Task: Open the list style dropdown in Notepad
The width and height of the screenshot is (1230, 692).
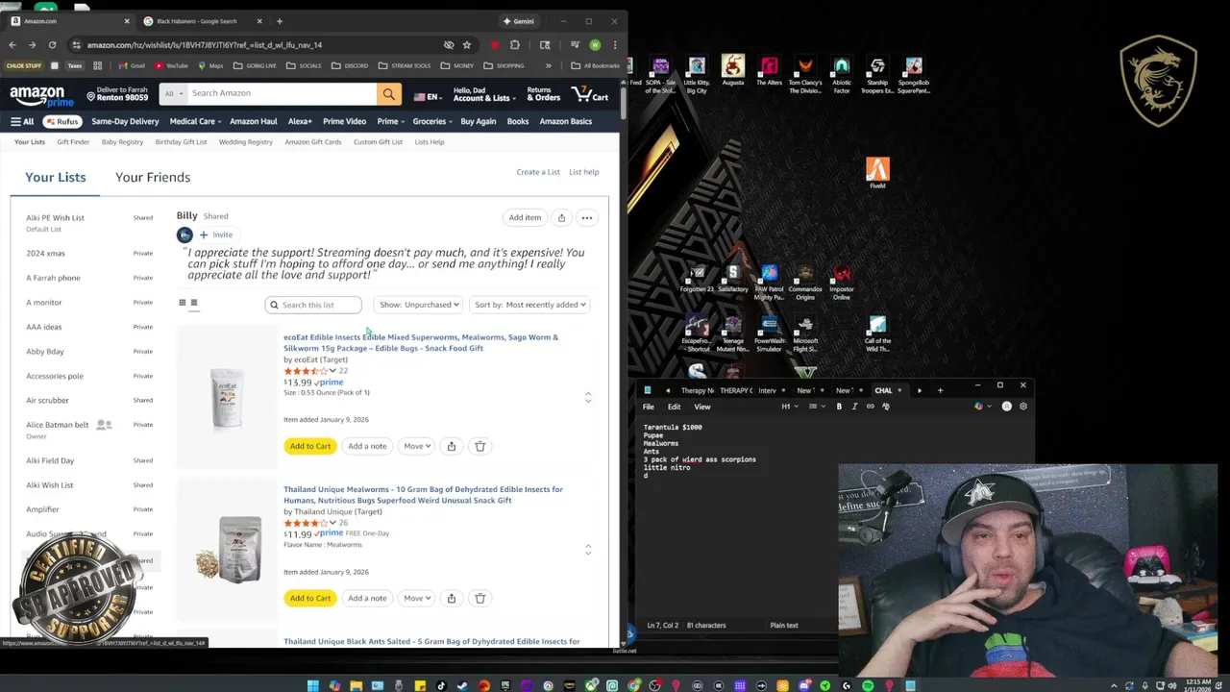Action: coord(817,407)
